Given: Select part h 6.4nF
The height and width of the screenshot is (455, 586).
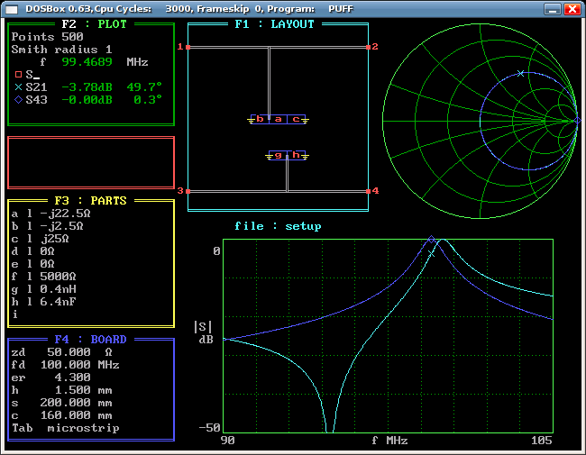Looking at the screenshot, I should 44,302.
